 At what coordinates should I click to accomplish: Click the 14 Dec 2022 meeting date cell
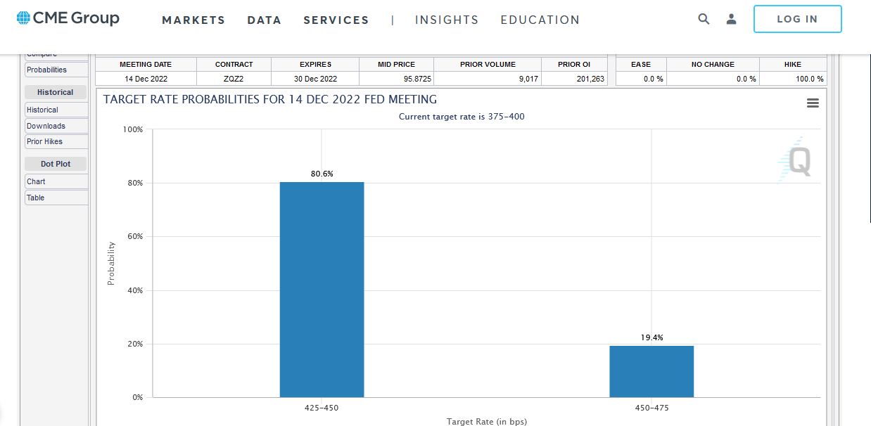click(x=146, y=79)
